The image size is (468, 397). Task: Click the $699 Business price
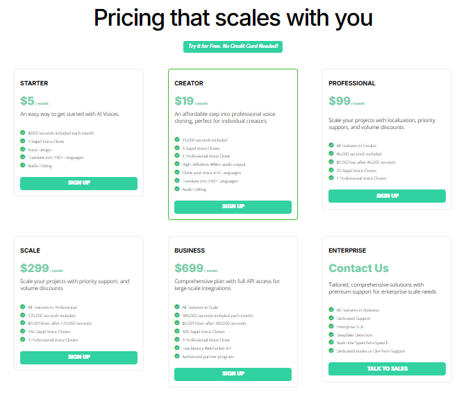pyautogui.click(x=189, y=268)
